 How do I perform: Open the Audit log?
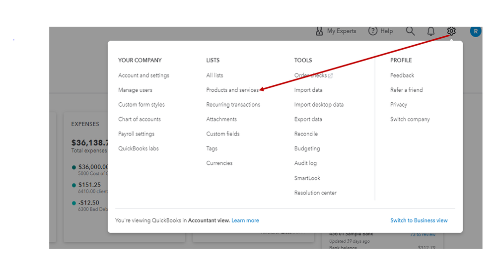point(305,163)
